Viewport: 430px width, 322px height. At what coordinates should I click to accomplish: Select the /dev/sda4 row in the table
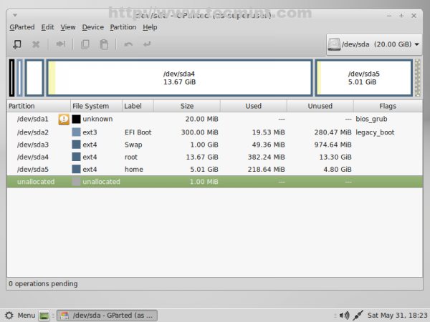[x=215, y=157]
